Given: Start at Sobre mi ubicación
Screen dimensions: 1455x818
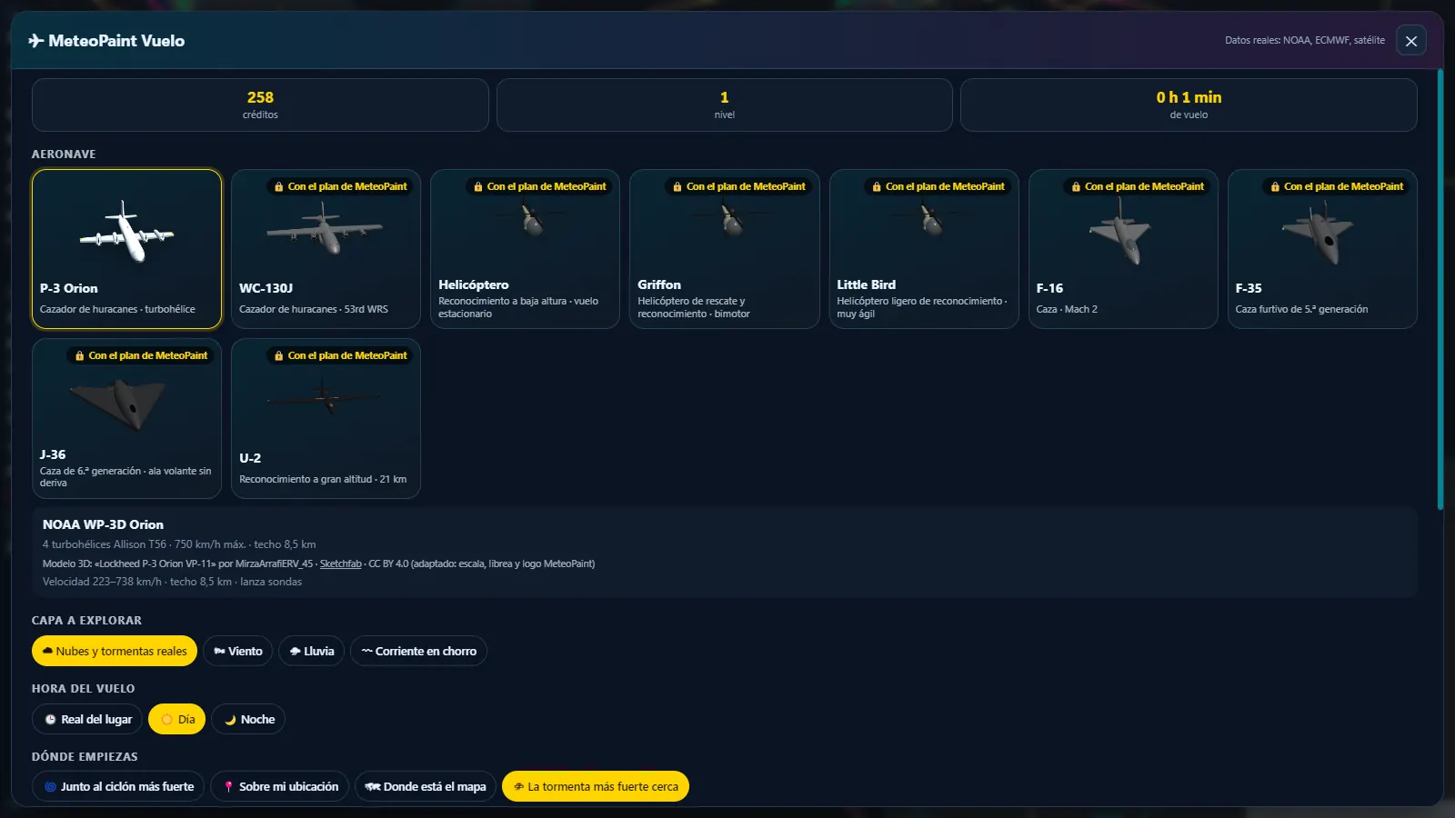Looking at the screenshot, I should tap(280, 786).
